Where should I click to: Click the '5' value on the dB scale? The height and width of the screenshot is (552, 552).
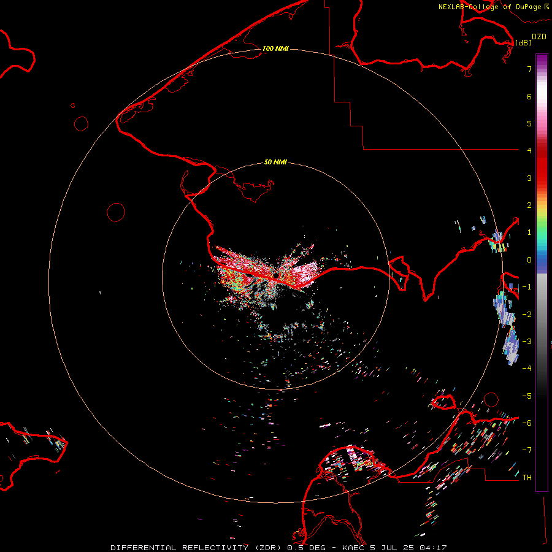pos(529,124)
